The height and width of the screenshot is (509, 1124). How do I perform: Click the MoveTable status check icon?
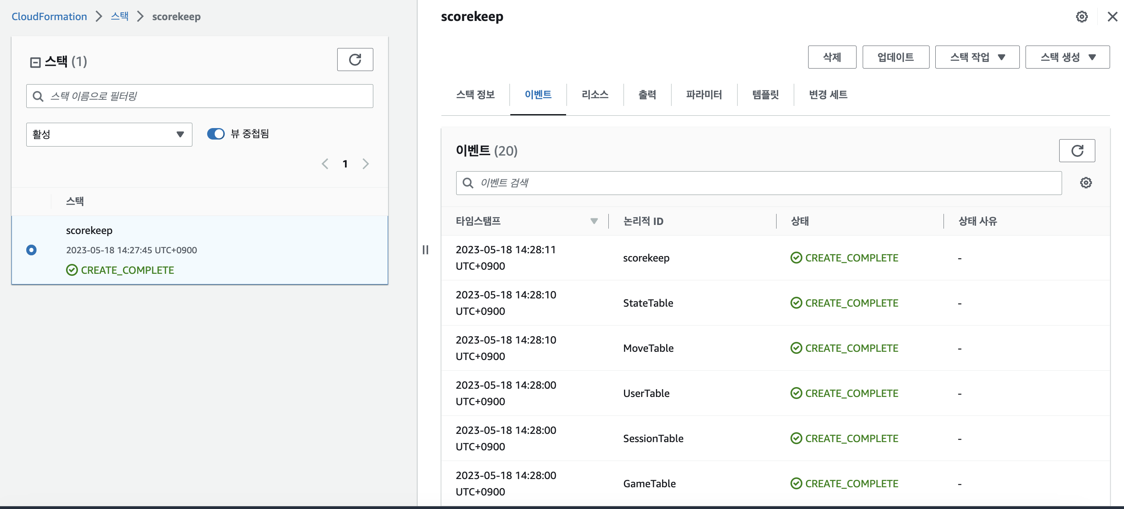point(796,348)
